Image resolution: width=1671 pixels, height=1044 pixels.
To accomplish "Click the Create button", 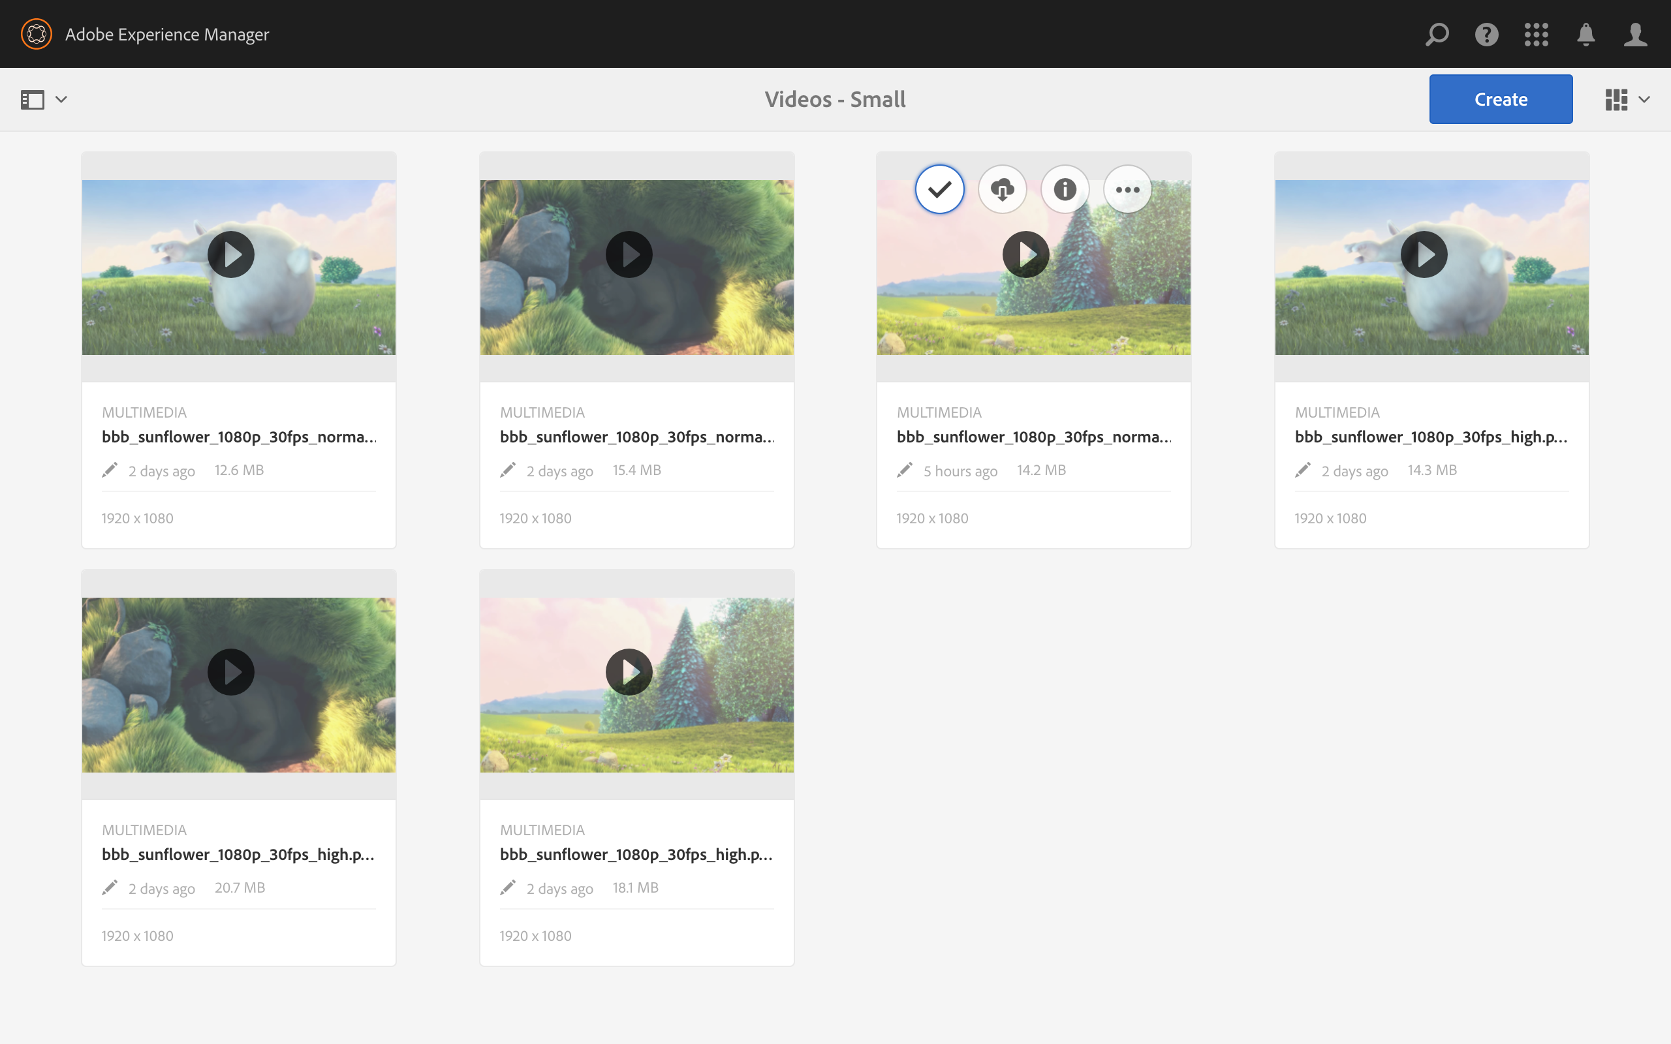I will click(x=1501, y=99).
